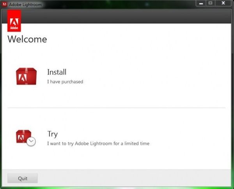Minimize the Adobe Lightroom window
The width and height of the screenshot is (234, 189).
(201, 3)
